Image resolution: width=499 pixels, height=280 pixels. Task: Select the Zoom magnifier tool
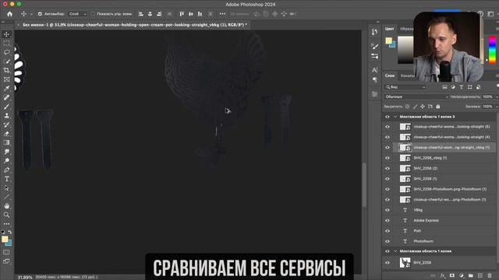[x=7, y=215]
